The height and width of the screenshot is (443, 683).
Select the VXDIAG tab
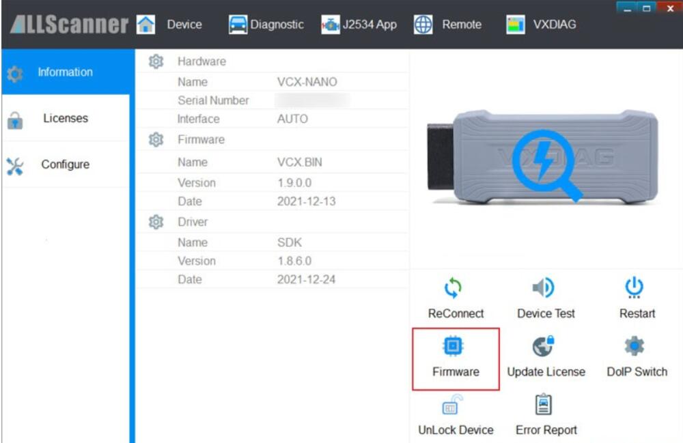click(541, 25)
